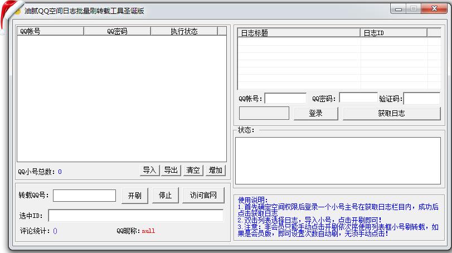This screenshot has height=253, width=452.
Task: Sort by the 日志ID column header
Action: pyautogui.click(x=393, y=33)
